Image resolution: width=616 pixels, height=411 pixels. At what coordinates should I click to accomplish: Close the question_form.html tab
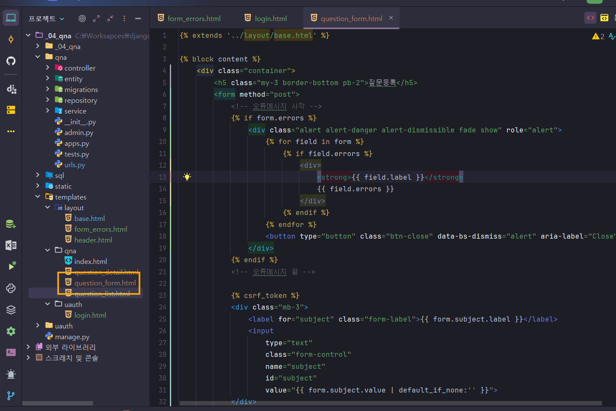(x=391, y=18)
